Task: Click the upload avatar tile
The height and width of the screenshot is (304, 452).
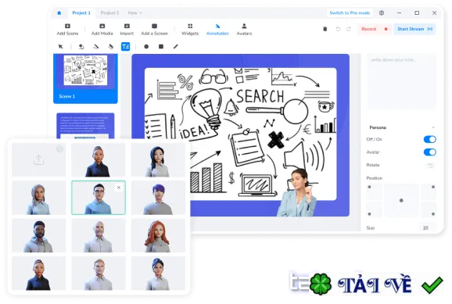Action: click(x=38, y=160)
